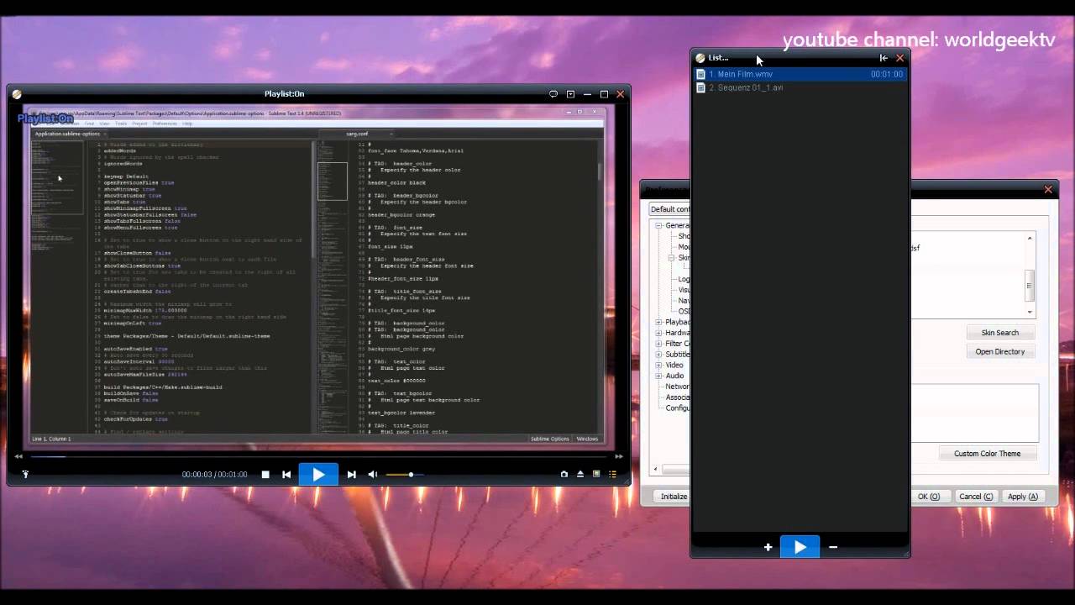Viewport: 1075px width, 605px height.
Task: Expand the Video tree node
Action: click(659, 366)
